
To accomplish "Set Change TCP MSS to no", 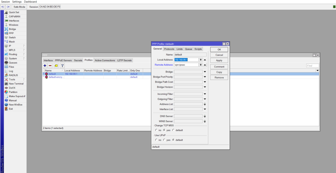I will [x=156, y=130].
